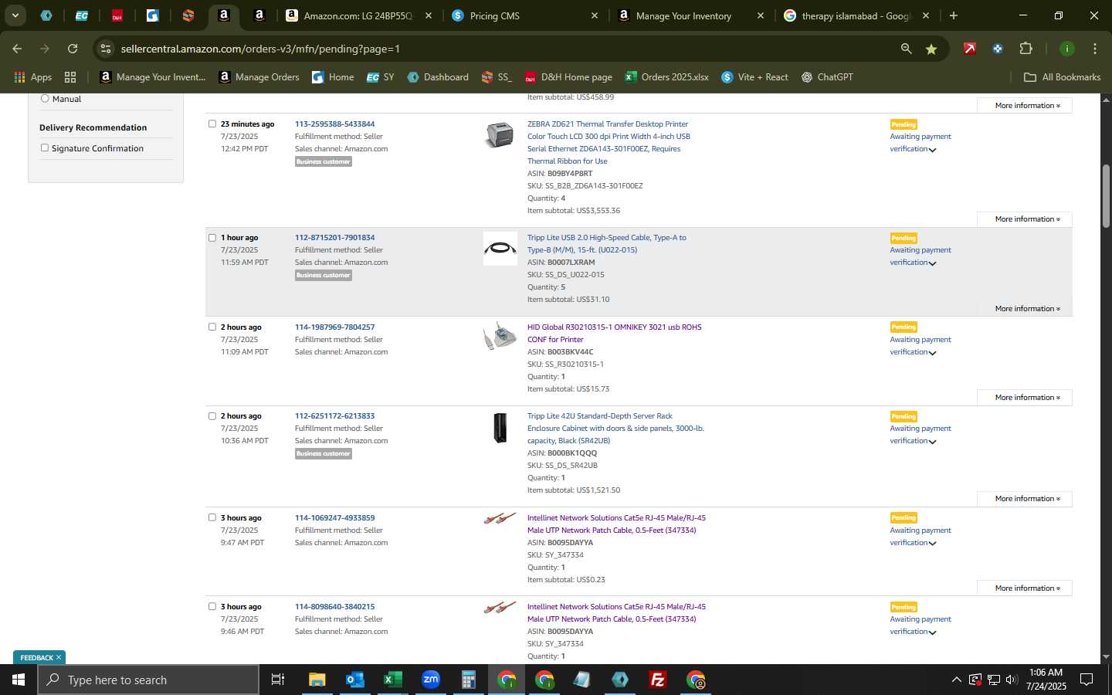
Task: Open the Apps grid bookmark
Action: (32, 77)
